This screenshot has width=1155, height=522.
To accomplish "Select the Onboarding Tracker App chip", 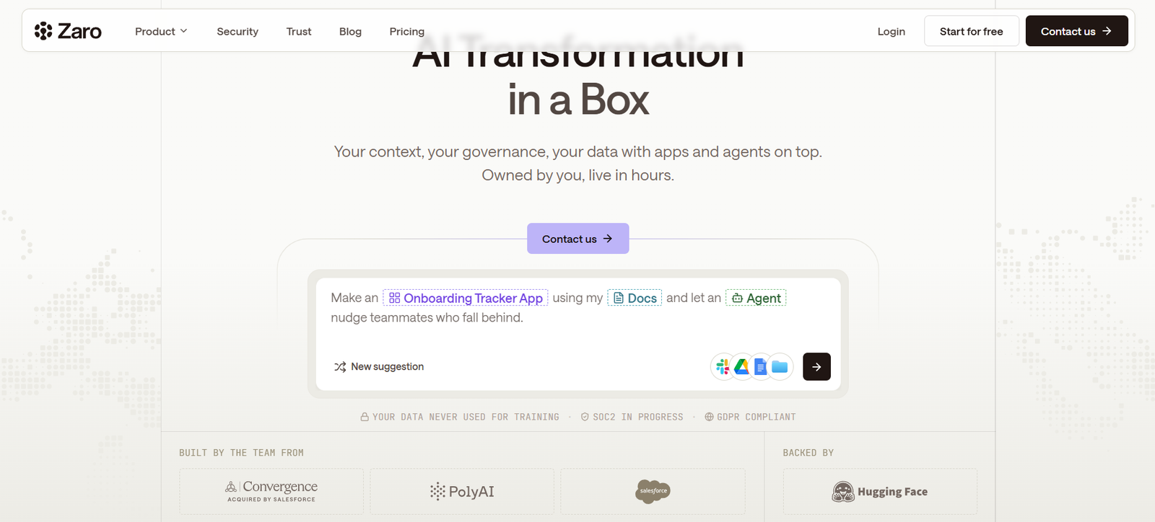I will tap(466, 298).
